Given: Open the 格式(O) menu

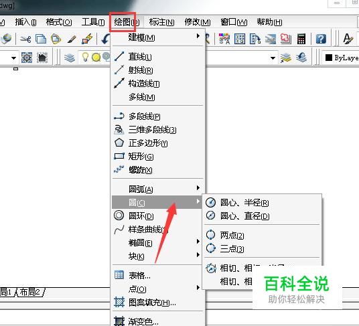Looking at the screenshot, I should point(59,22).
